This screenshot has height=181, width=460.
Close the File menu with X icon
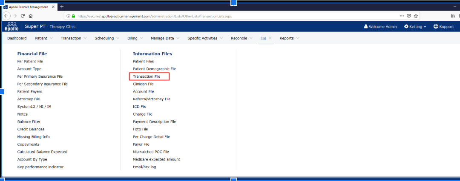[x=270, y=38]
